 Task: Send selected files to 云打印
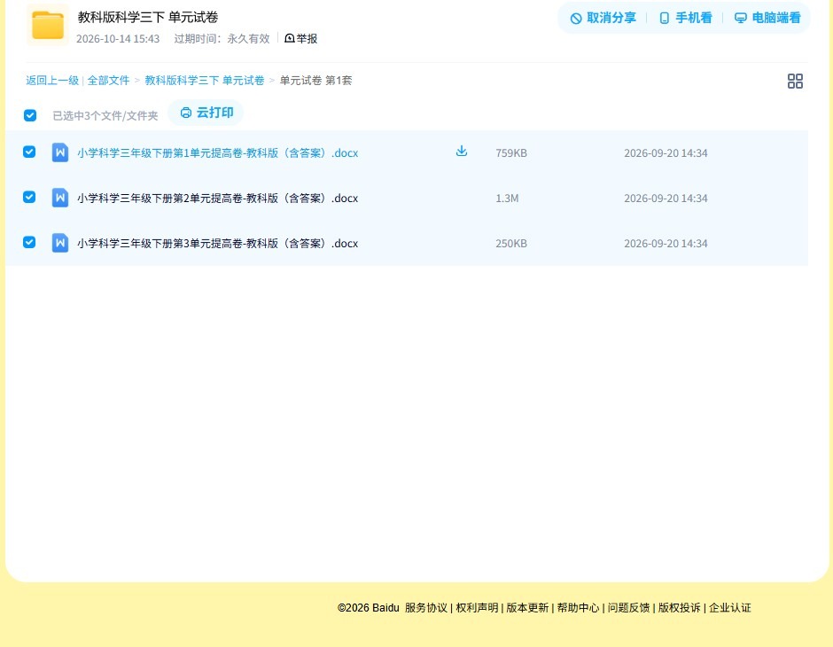point(206,113)
